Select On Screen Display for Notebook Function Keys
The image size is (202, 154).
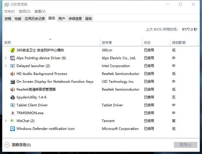pyautogui.click(x=55, y=82)
